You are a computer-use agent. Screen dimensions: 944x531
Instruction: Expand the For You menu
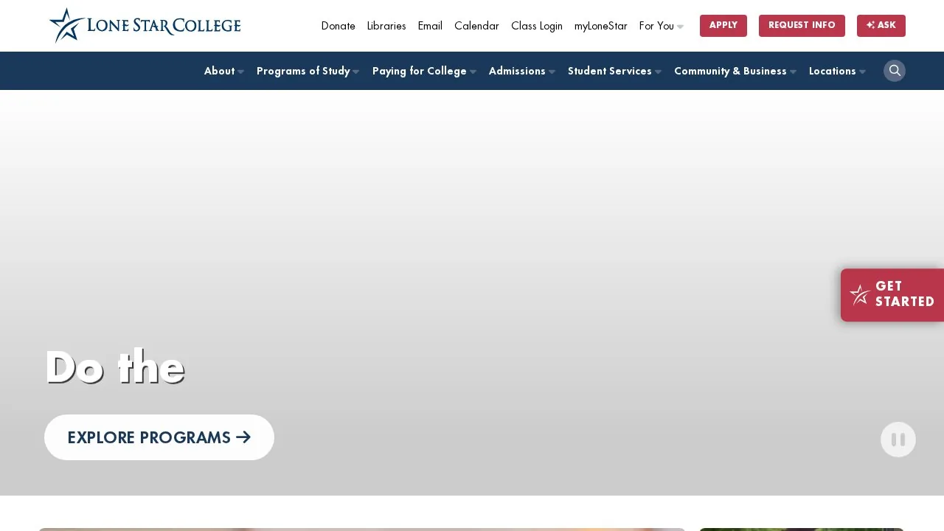662,26
